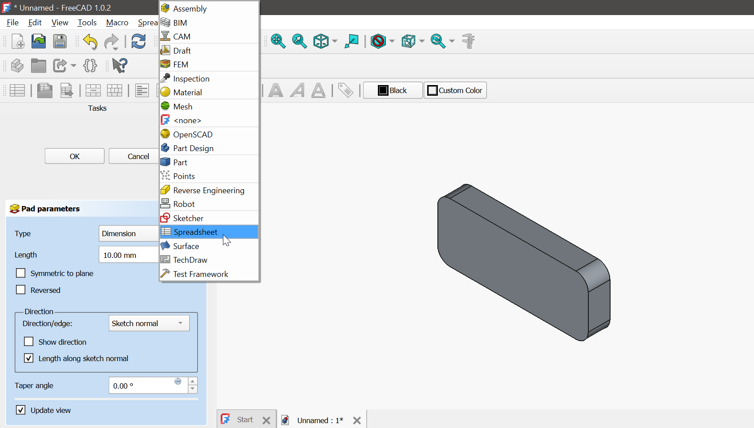Click the Length field showing 10.00 mm
Image resolution: width=754 pixels, height=428 pixels.
(129, 255)
